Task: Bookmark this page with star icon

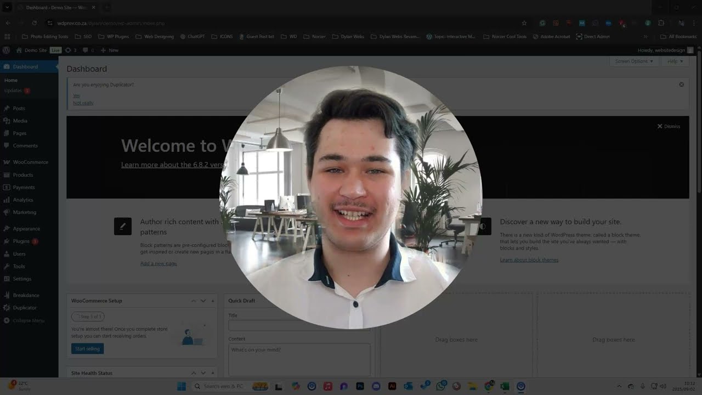Action: point(524,23)
